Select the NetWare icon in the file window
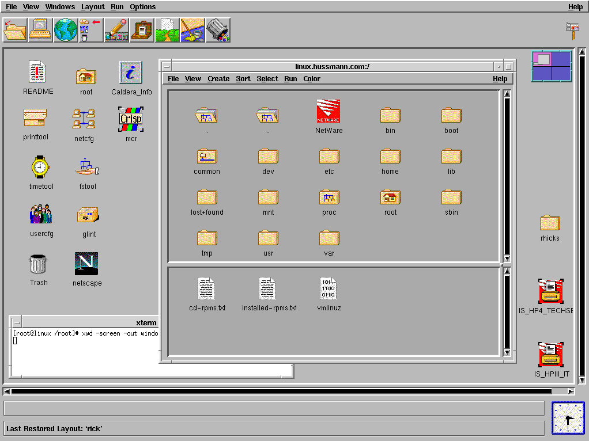Image resolution: width=589 pixels, height=441 pixels. [x=328, y=112]
